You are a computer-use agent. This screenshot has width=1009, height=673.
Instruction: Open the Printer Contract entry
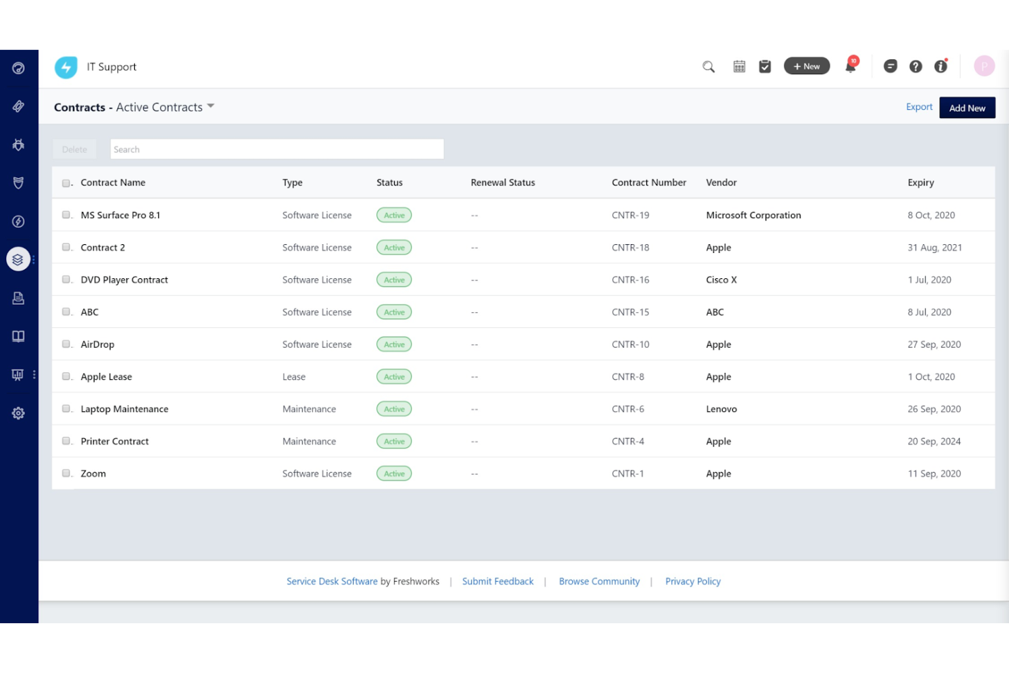click(x=115, y=441)
